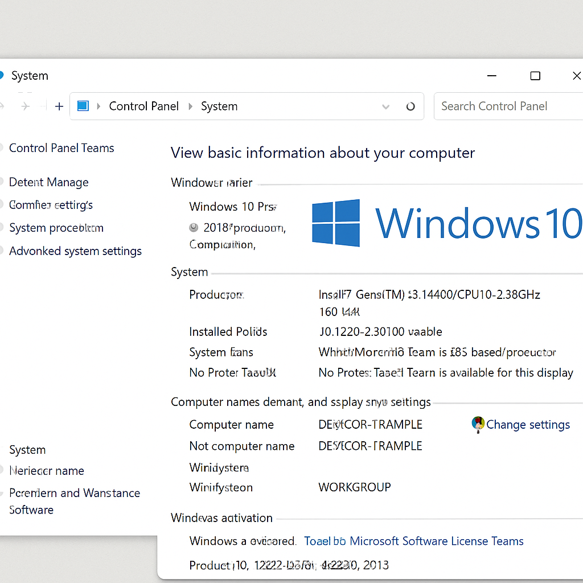Click the View basic information heading

click(323, 153)
